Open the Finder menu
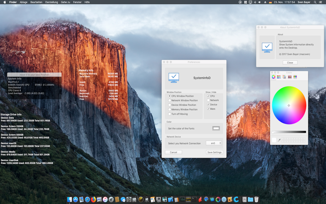This screenshot has height=204, width=326. click(x=13, y=2)
